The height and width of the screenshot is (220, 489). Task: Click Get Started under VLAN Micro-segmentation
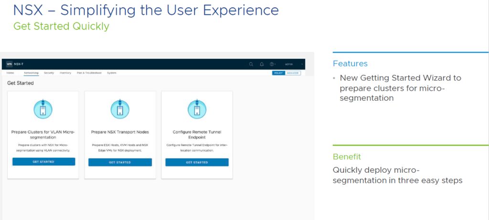click(x=43, y=162)
